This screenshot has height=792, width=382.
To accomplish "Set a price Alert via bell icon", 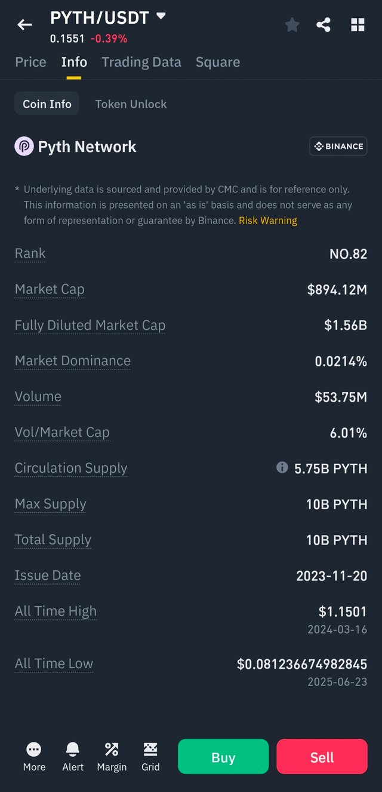I will [73, 756].
